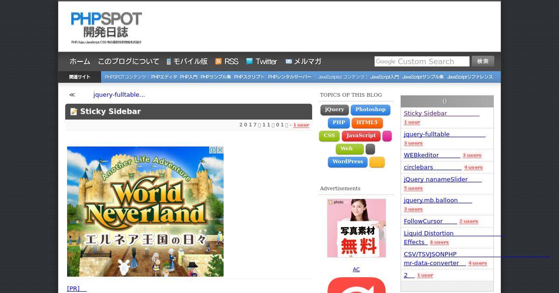
Task: Click the envelope icon beside メルマガ
Action: (x=288, y=61)
